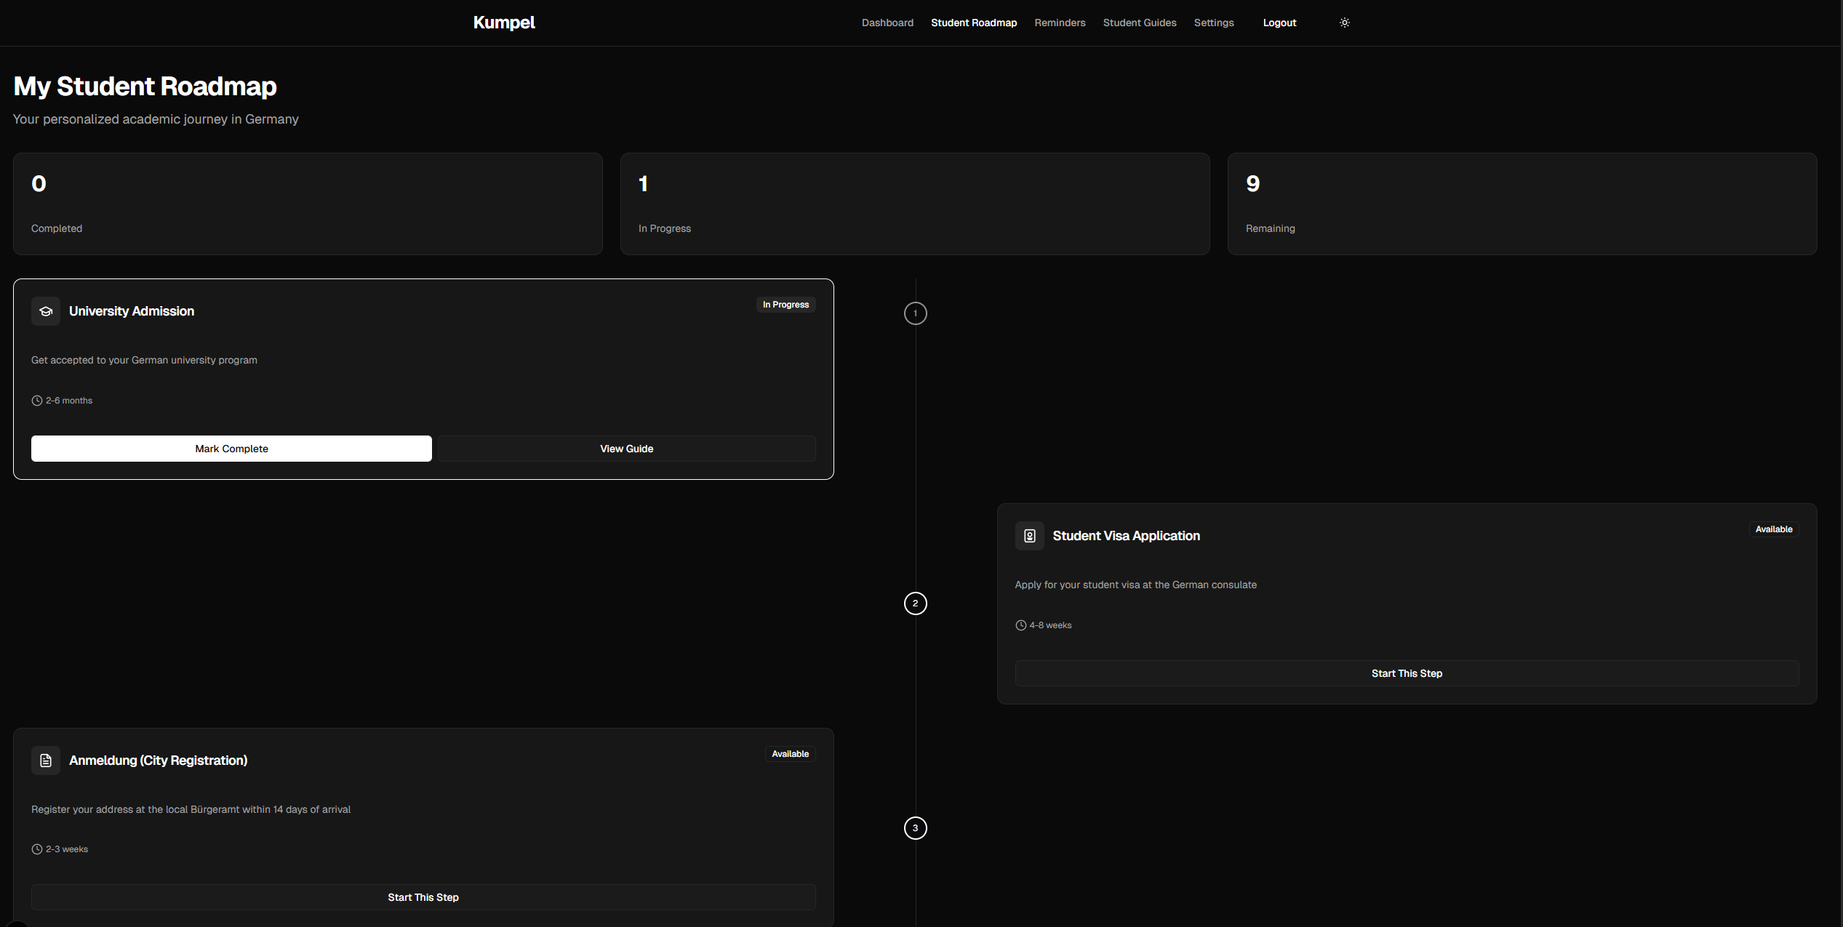Click the clock icon beside 2-3 weeks
The image size is (1843, 927).
point(37,849)
